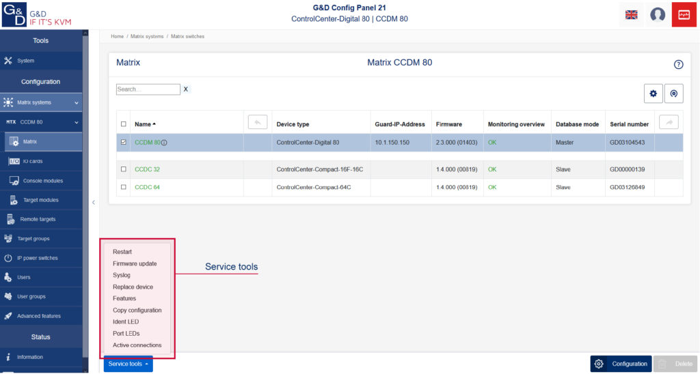Choose Ident LED menu entry
The height and width of the screenshot is (374, 700).
click(126, 322)
